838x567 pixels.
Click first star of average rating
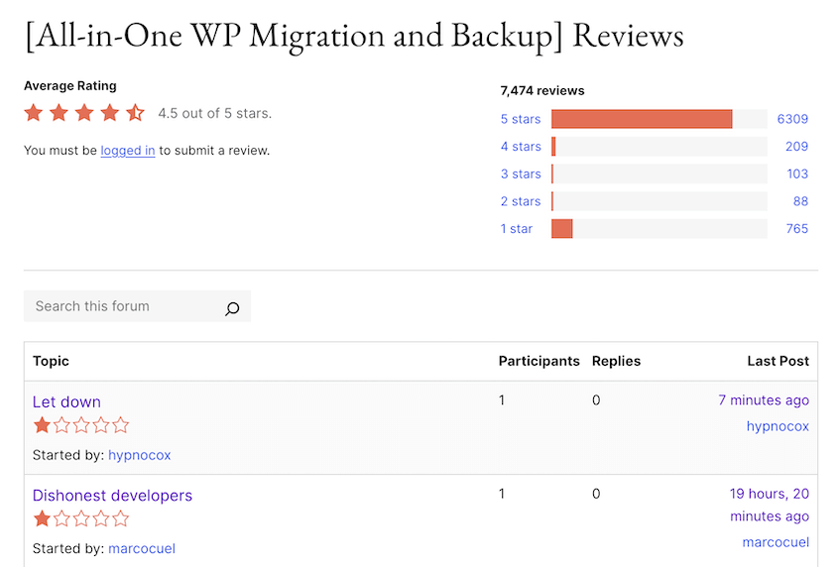pyautogui.click(x=34, y=113)
